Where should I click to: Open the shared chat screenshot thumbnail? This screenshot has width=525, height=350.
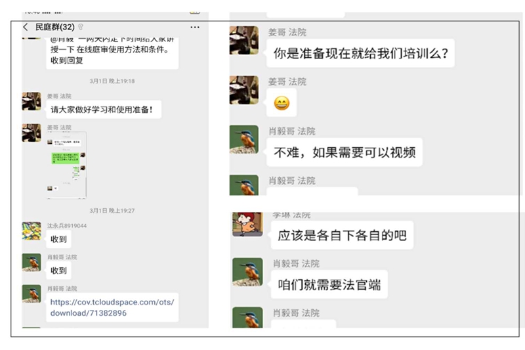coord(66,165)
